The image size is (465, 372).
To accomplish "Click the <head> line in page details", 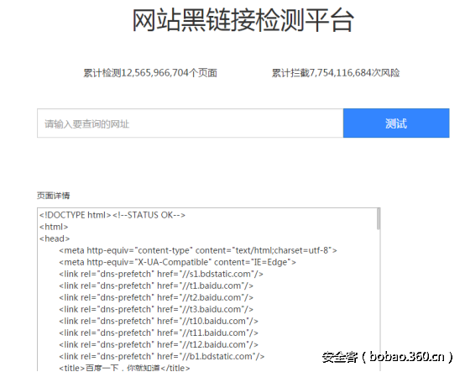I will tap(55, 238).
